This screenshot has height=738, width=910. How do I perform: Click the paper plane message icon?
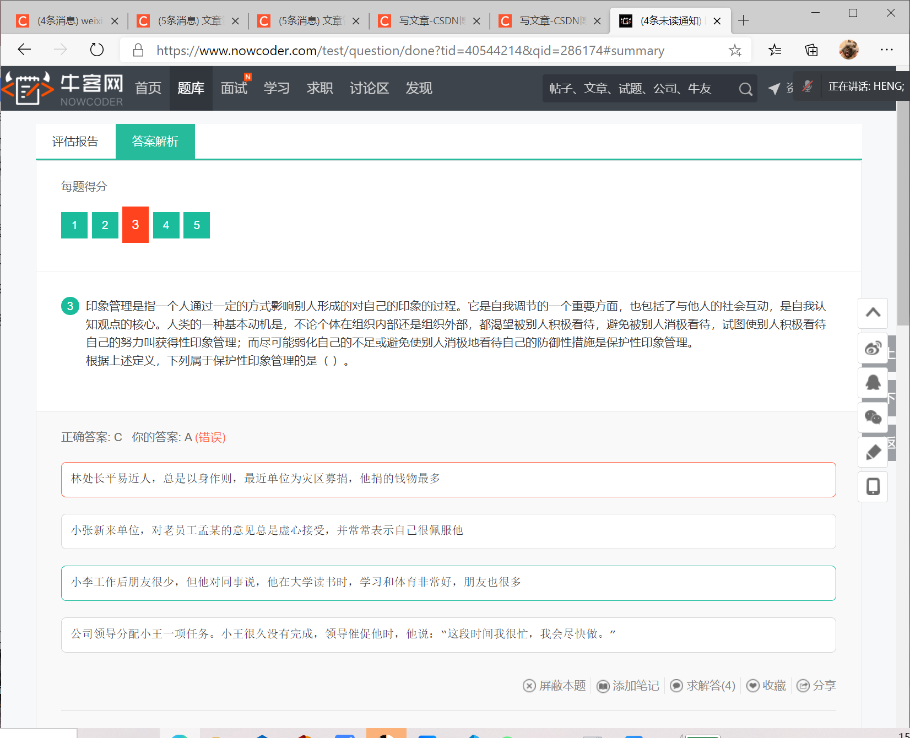point(774,88)
